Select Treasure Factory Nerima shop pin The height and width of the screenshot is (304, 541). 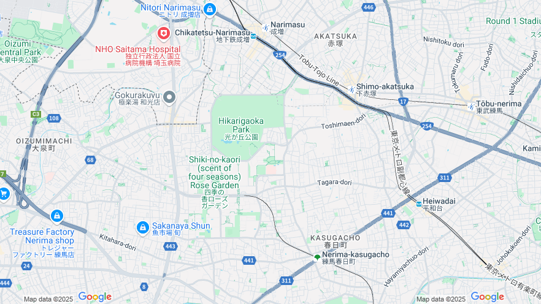(x=57, y=216)
